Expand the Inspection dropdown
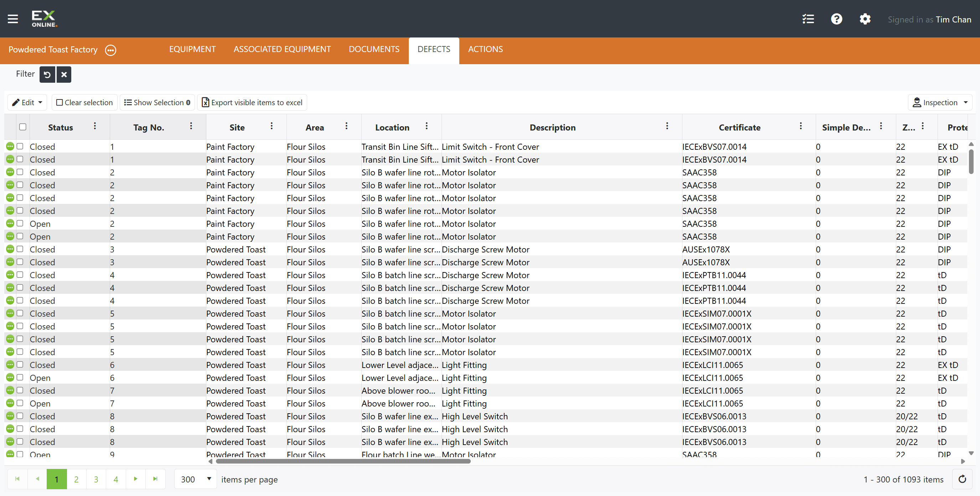 click(940, 102)
